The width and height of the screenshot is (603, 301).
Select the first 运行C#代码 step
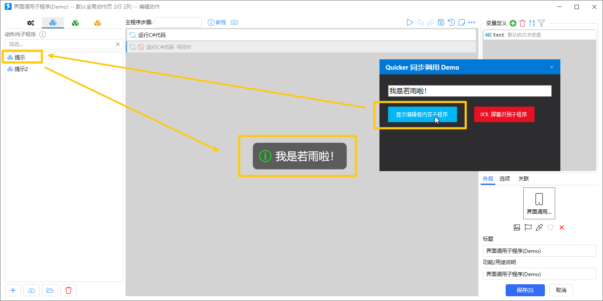[x=301, y=35]
